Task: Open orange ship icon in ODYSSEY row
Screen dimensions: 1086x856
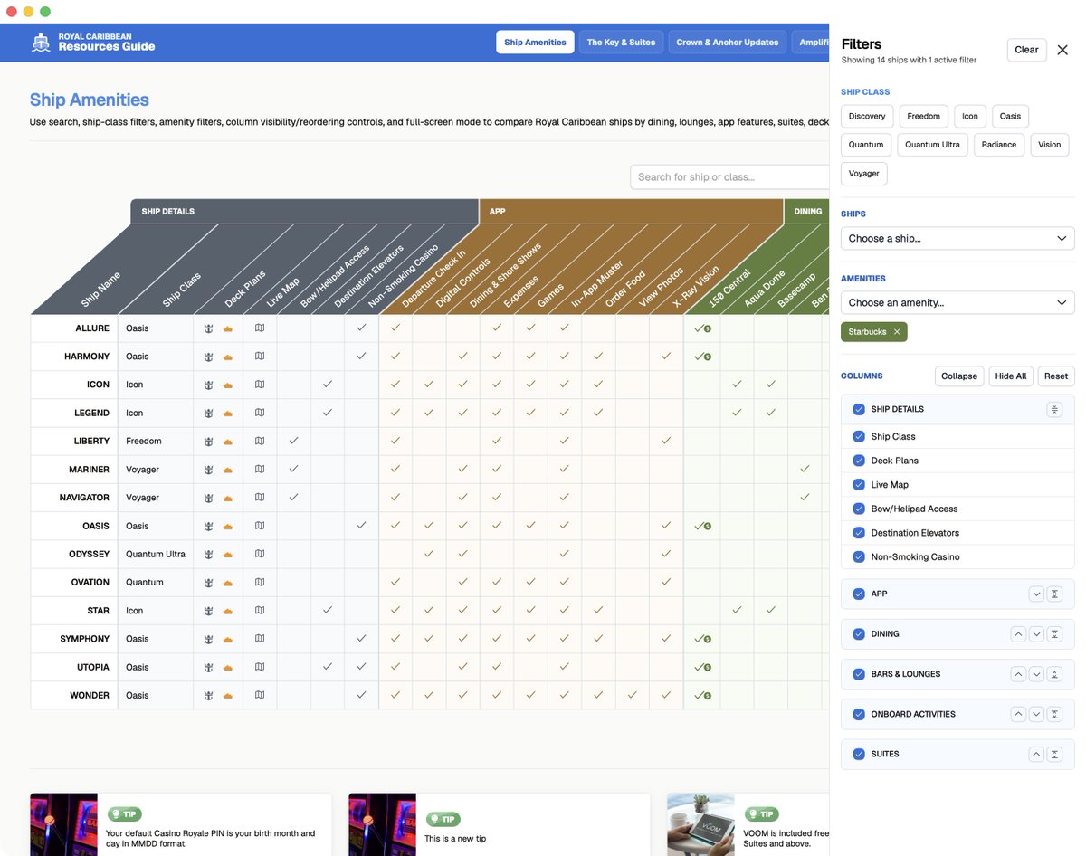Action: click(x=228, y=555)
